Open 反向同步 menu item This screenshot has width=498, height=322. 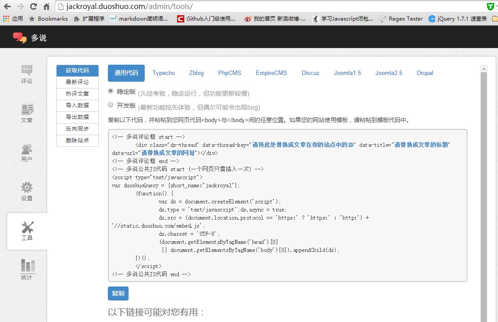(x=77, y=129)
